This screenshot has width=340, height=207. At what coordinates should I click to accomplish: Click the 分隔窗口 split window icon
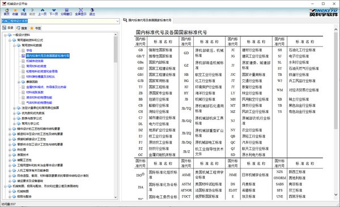pos(66,12)
